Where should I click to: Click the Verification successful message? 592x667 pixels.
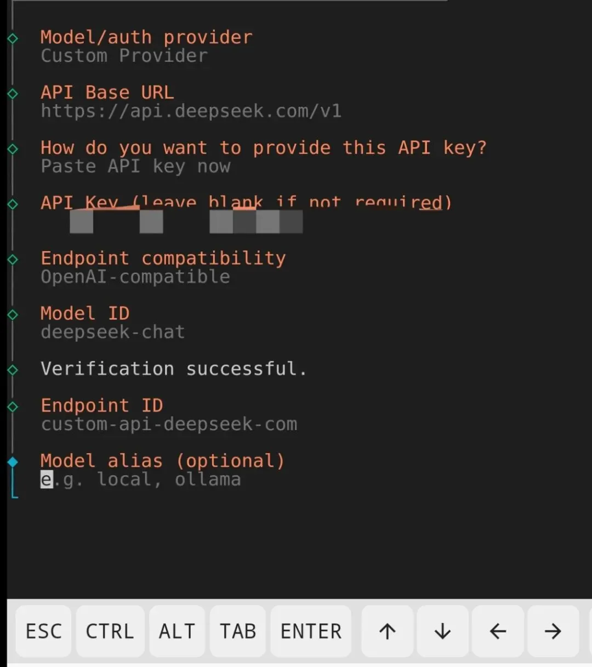(173, 369)
